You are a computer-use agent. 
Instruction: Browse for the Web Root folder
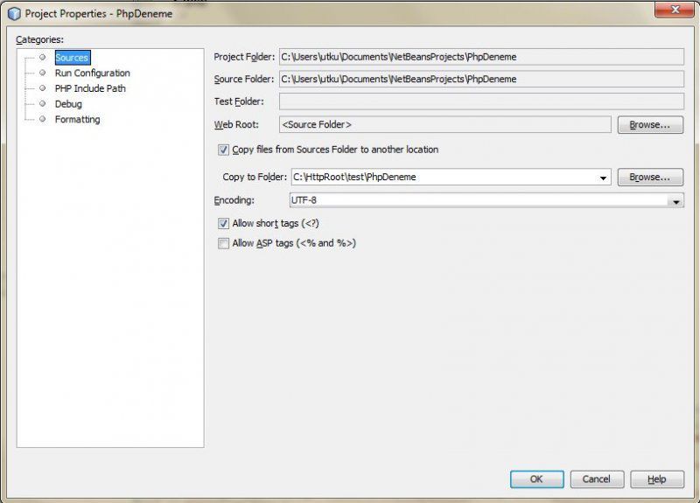(x=650, y=125)
